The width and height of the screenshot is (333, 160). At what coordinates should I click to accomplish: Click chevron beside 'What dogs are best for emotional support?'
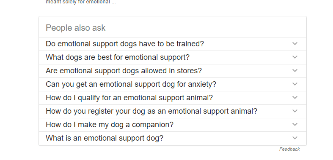[x=294, y=57]
